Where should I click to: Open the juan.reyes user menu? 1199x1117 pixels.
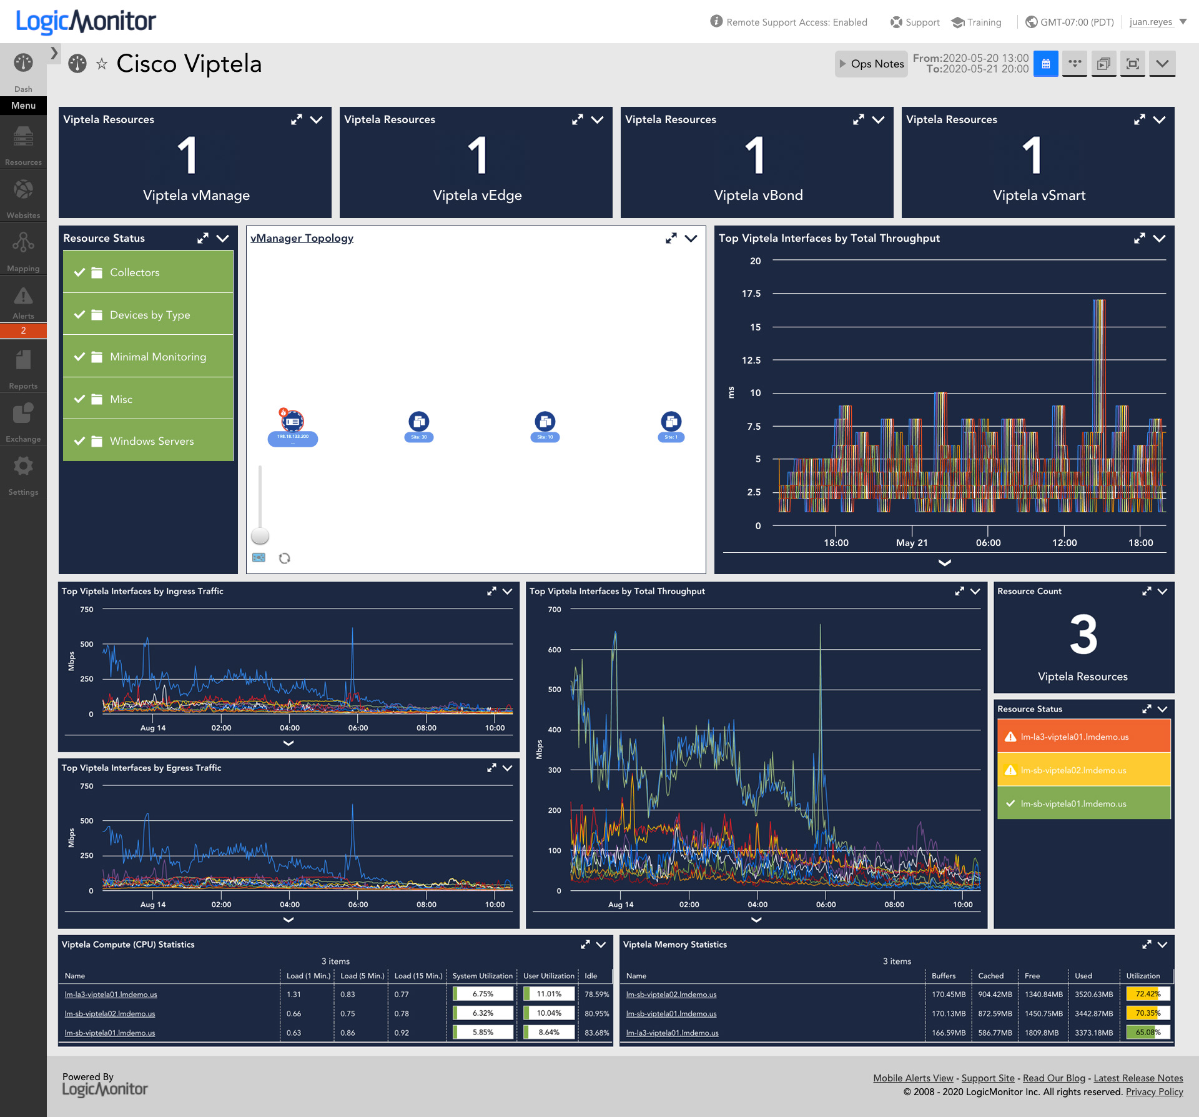click(x=1158, y=22)
